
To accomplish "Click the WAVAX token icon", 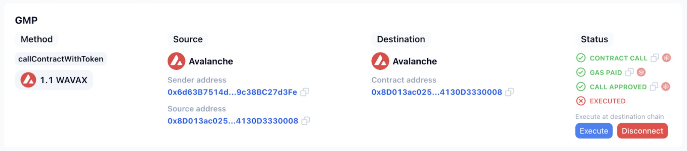I will (28, 80).
